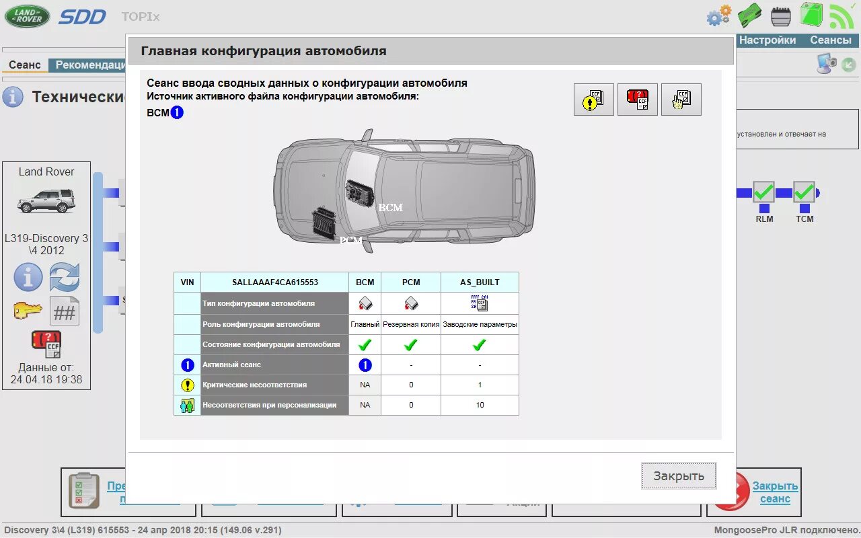
Task: Click the battery status icon in toolbar
Action: (780, 16)
